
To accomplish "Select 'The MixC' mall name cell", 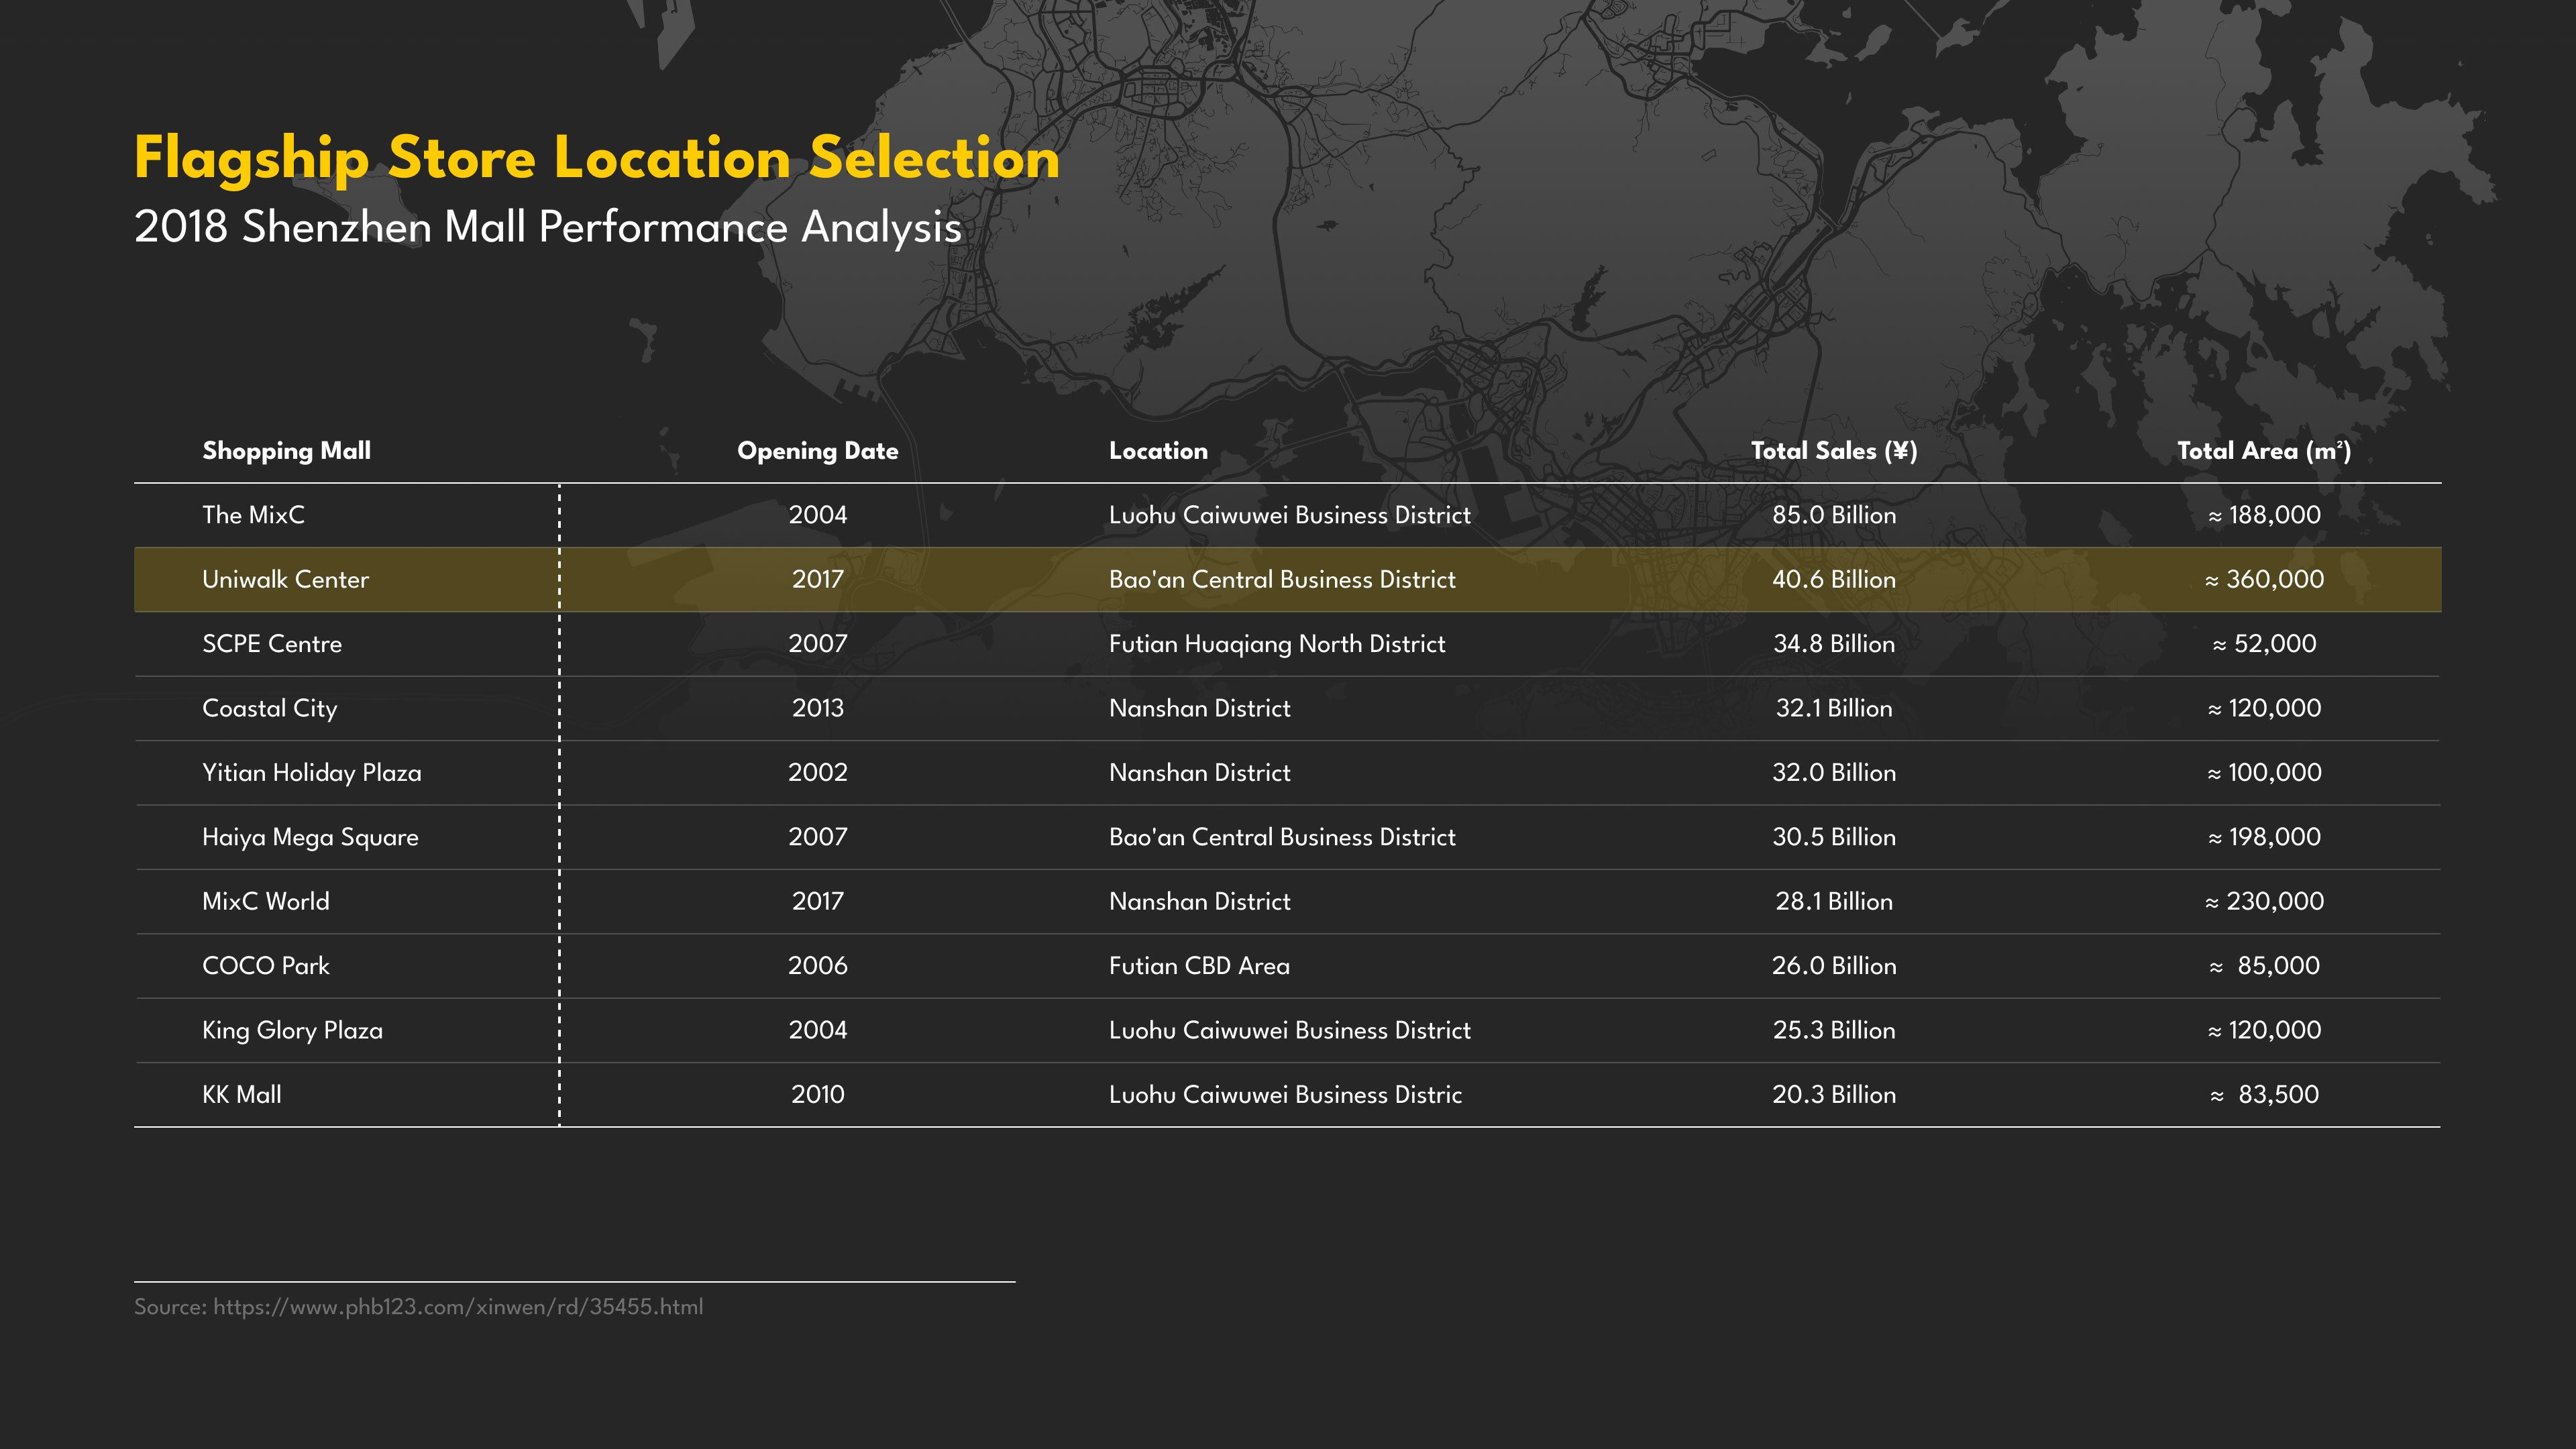I will pyautogui.click(x=253, y=515).
